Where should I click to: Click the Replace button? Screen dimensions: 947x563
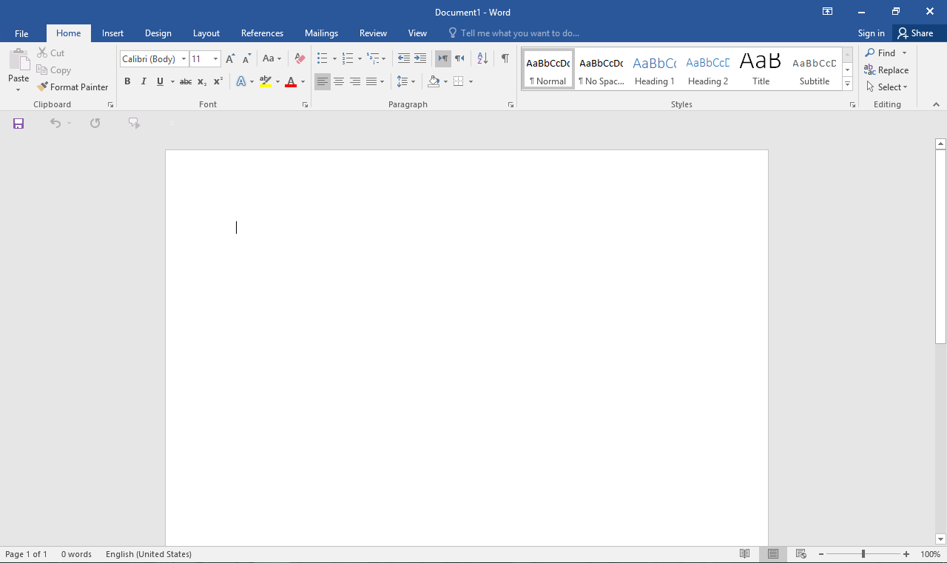(886, 70)
